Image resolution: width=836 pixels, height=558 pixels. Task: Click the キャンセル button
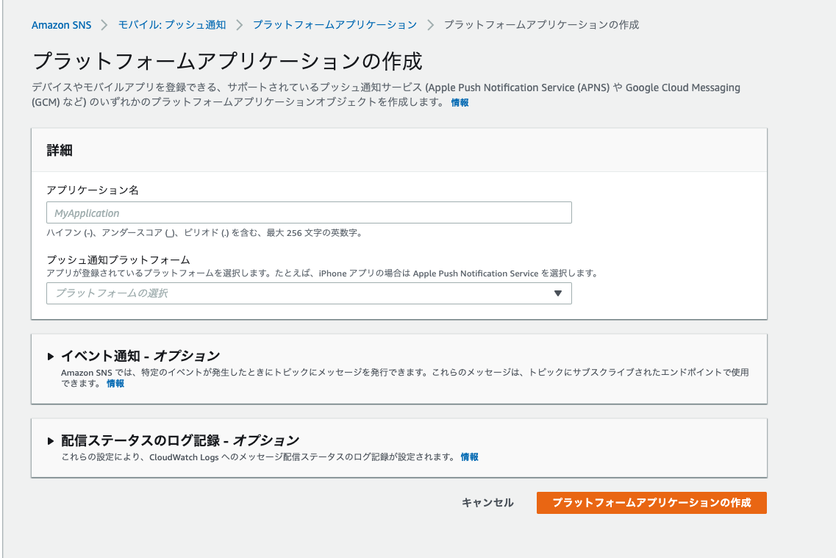coord(487,503)
